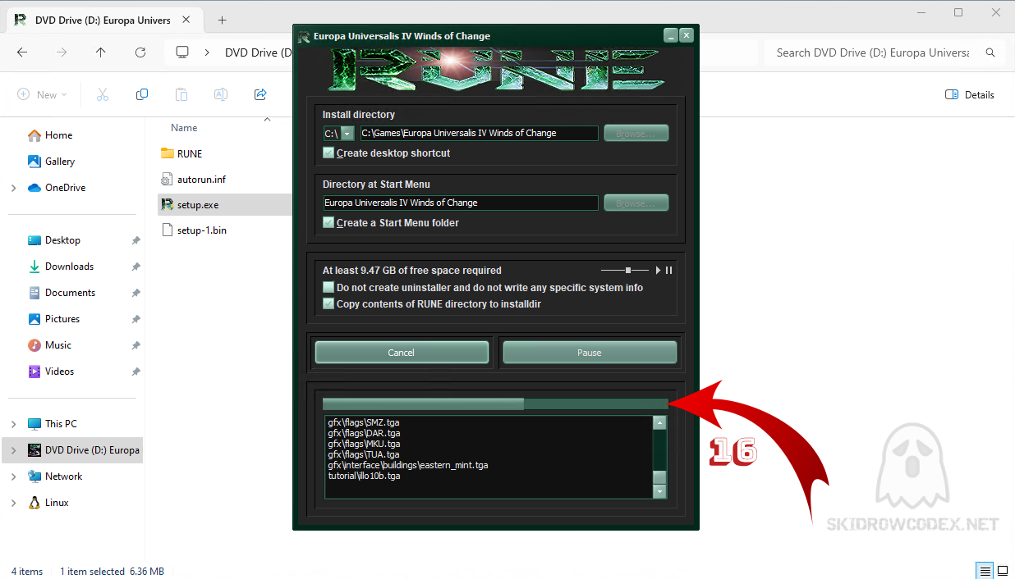
Task: Switch to large thumbnails view icon
Action: click(x=1003, y=571)
